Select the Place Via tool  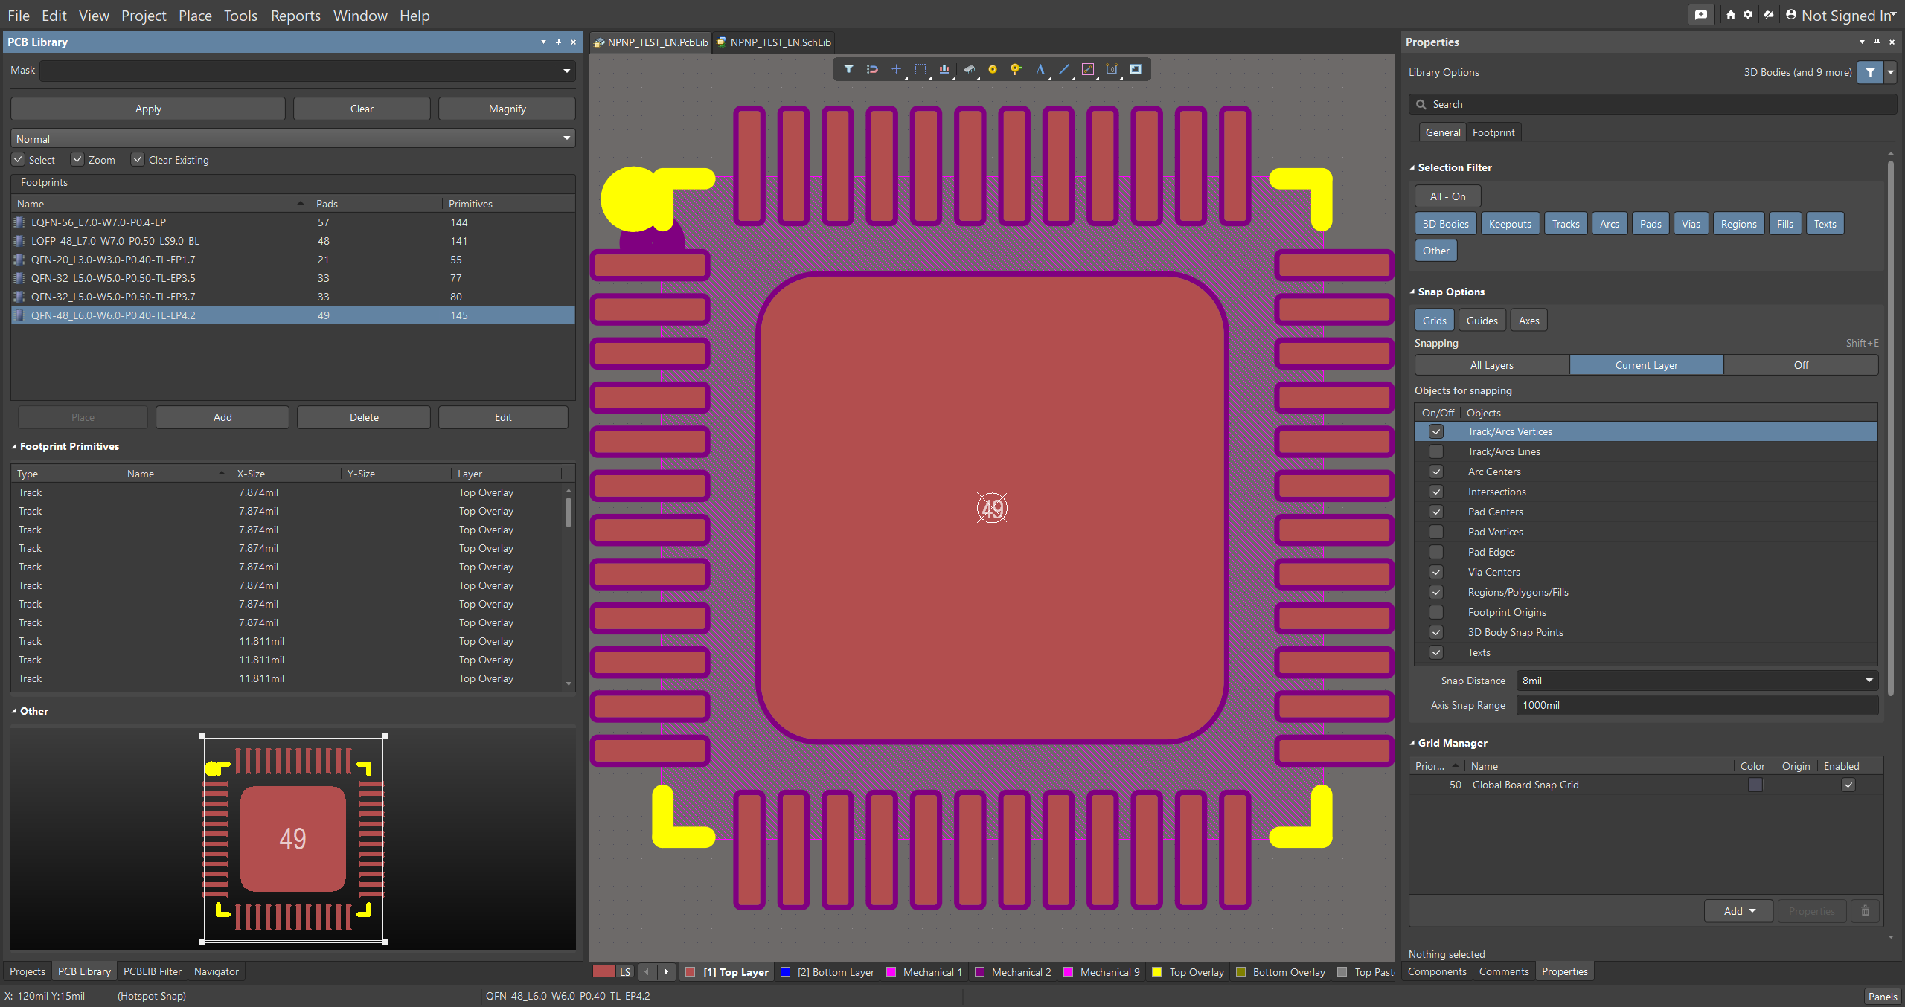1016,69
